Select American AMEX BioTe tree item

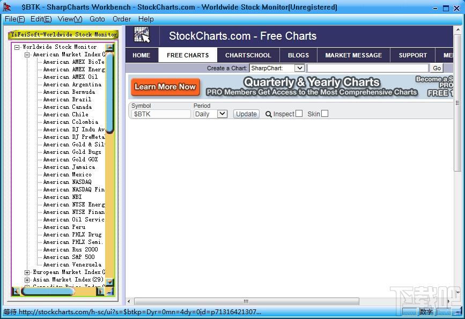tap(74, 62)
